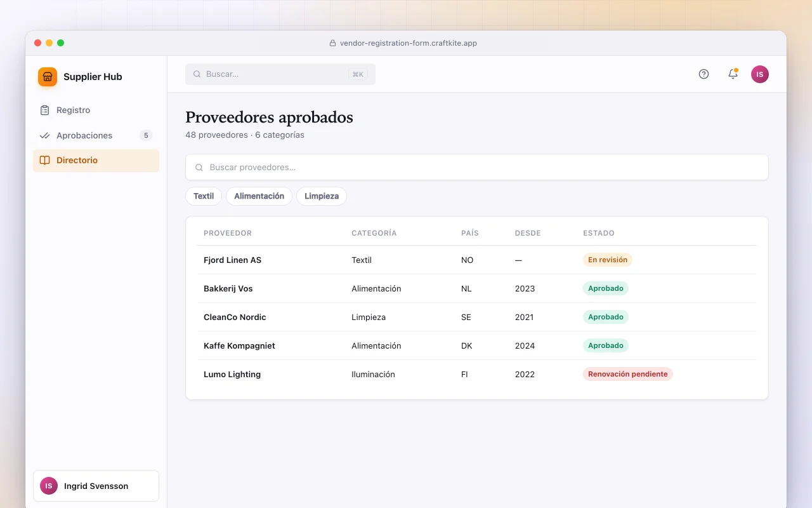
Task: Open Ingrid Svensson user card
Action: 96,486
